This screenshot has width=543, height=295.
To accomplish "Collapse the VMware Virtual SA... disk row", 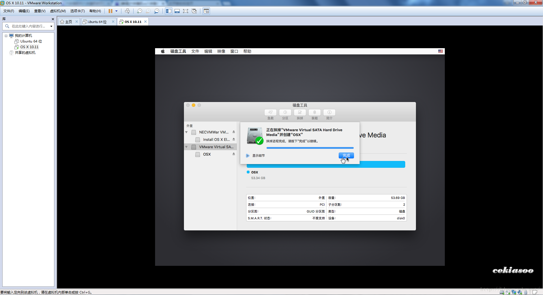I will click(x=186, y=147).
